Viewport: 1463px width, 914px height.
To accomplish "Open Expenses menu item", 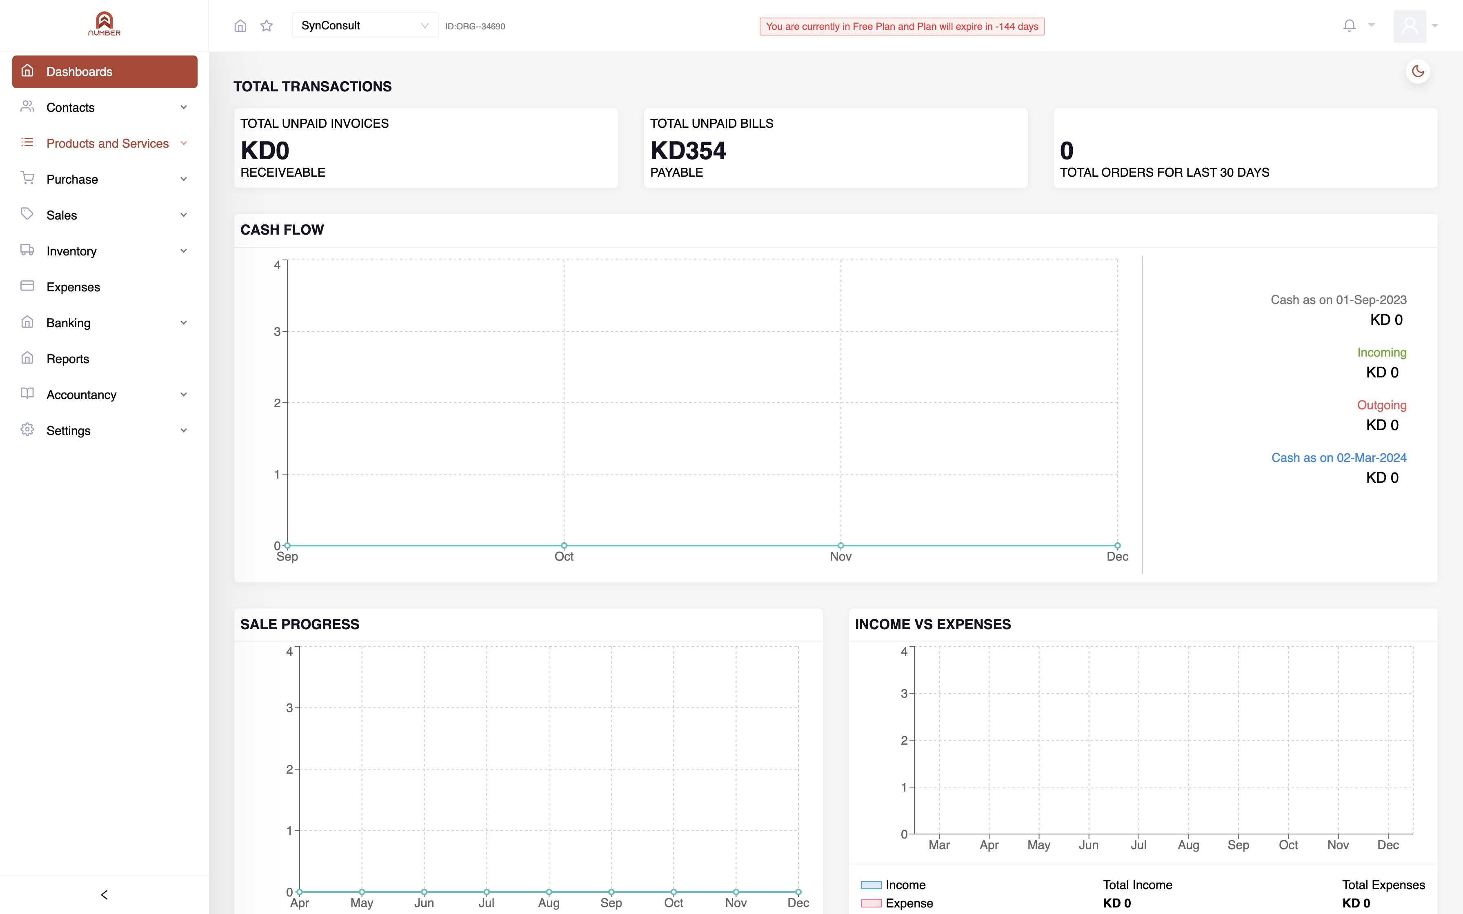I will click(x=104, y=287).
